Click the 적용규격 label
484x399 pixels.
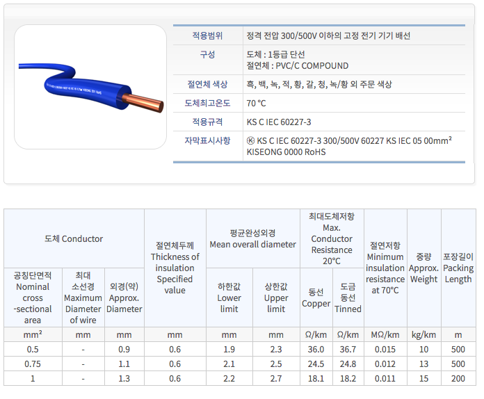(x=207, y=122)
